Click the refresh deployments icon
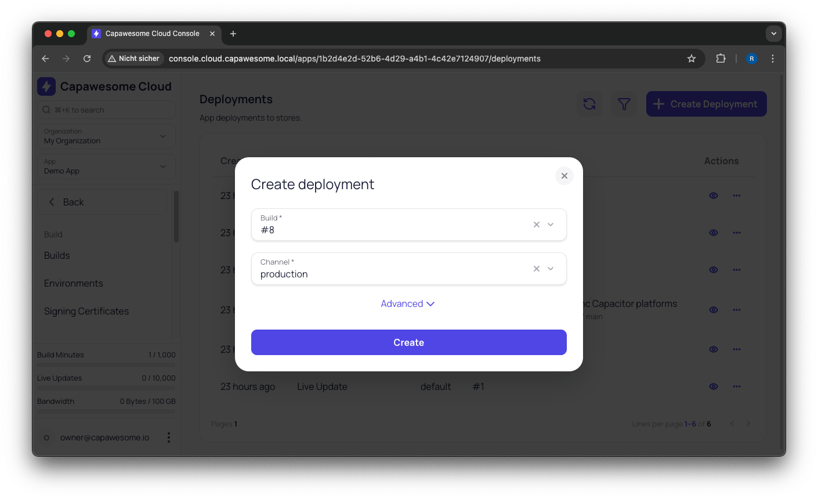This screenshot has height=499, width=818. click(589, 104)
